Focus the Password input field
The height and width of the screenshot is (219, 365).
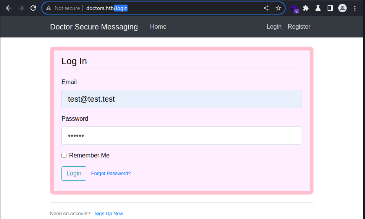coord(182,136)
